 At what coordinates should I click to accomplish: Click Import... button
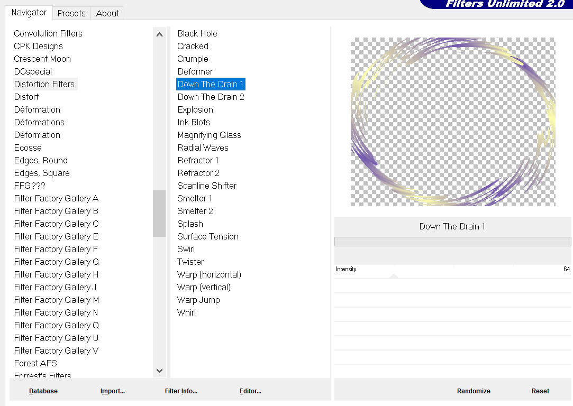coord(112,391)
